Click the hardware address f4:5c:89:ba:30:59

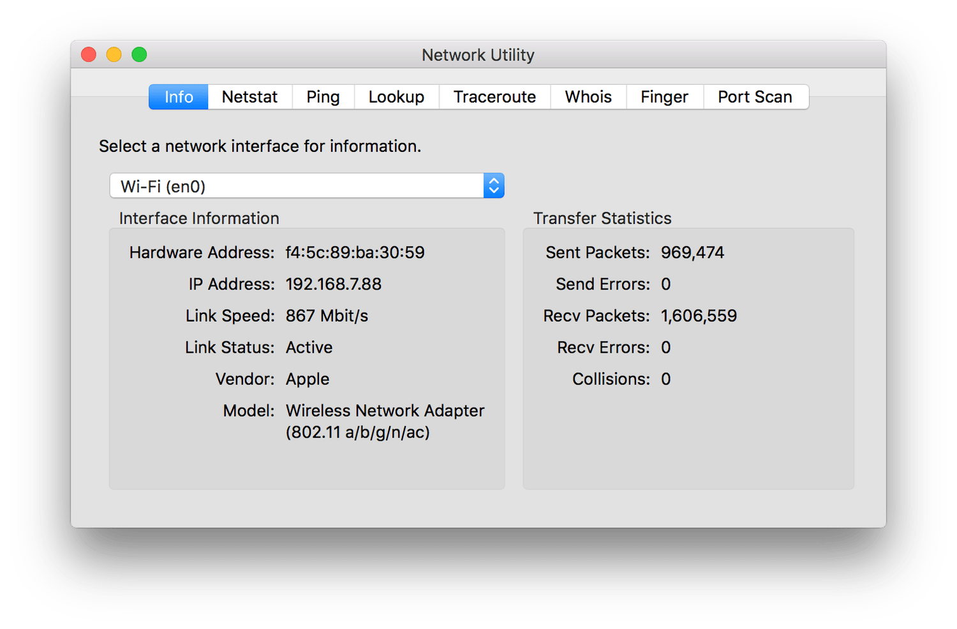click(x=355, y=253)
